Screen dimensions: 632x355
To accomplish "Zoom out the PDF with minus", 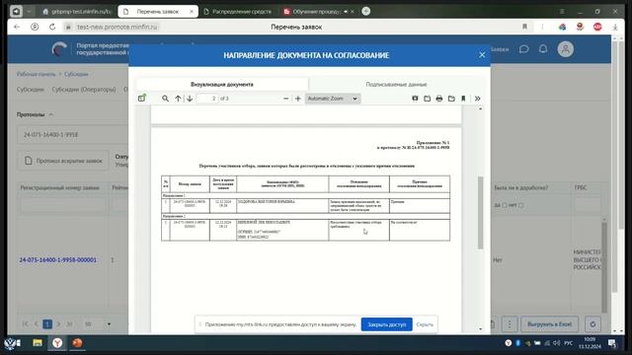I will 285,99.
